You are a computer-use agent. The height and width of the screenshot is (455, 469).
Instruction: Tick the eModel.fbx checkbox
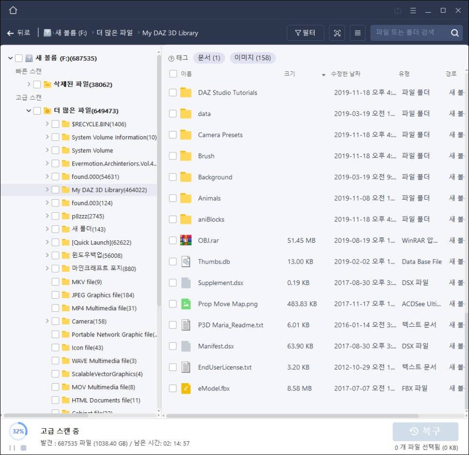(x=172, y=388)
